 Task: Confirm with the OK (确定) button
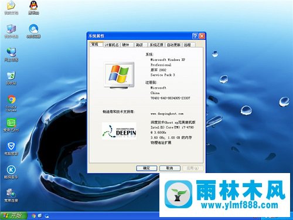click(146, 168)
